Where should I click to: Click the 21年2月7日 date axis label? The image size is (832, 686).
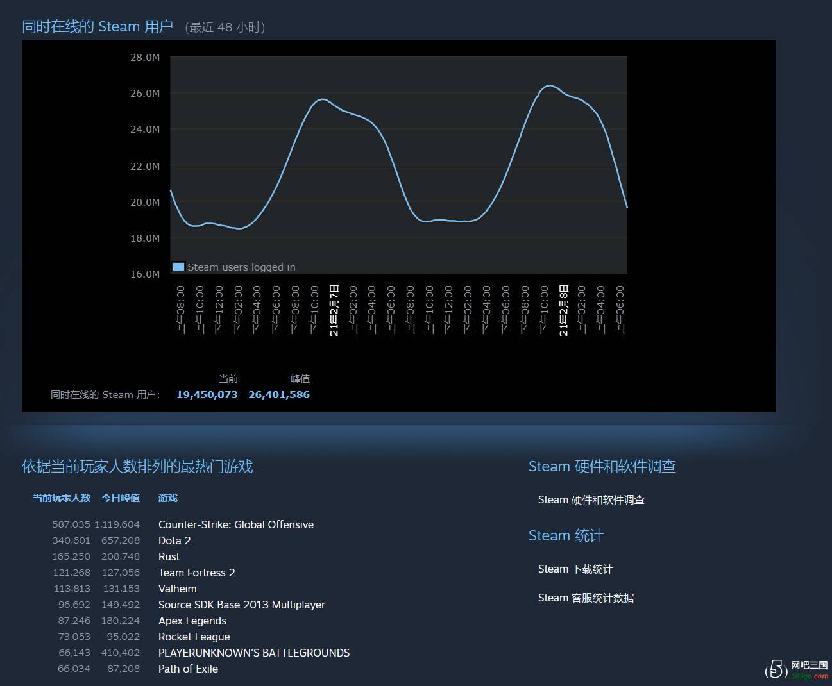334,310
